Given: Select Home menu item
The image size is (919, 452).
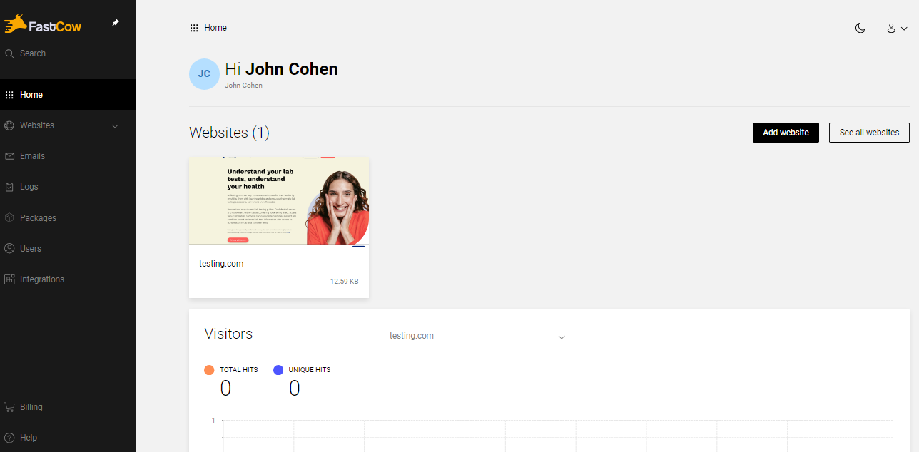Looking at the screenshot, I should [68, 95].
